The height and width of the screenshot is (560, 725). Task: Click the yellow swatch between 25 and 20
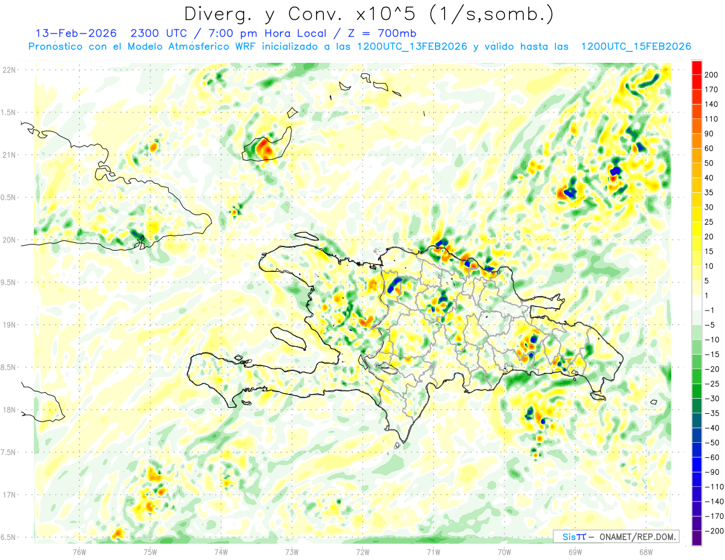pos(697,229)
